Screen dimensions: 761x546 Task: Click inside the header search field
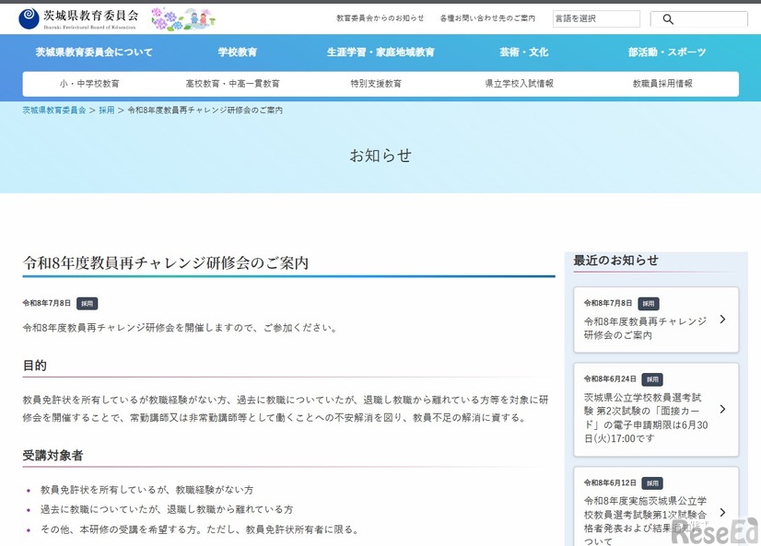tap(699, 19)
